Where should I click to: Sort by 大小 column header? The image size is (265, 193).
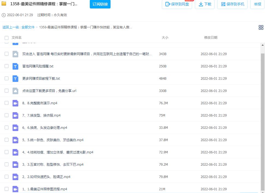(x=165, y=37)
